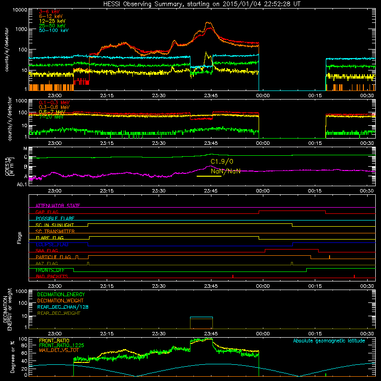
Task: Click the FLARE_FLAG label
Action: click(x=50, y=238)
